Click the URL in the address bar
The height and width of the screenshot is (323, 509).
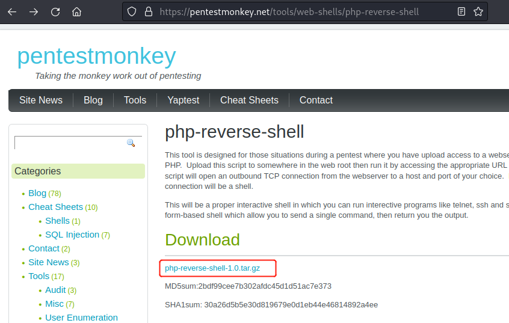click(289, 11)
